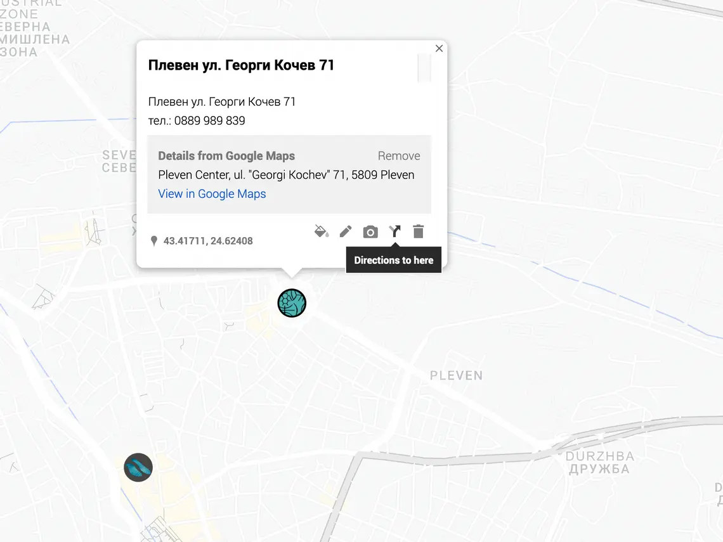This screenshot has height=542, width=723.
Task: Click the Directions to here arrow icon
Action: tap(394, 231)
